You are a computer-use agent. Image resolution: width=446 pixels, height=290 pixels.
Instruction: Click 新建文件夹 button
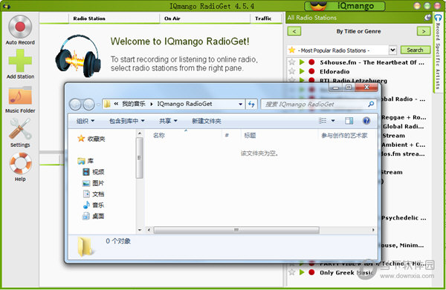click(207, 121)
